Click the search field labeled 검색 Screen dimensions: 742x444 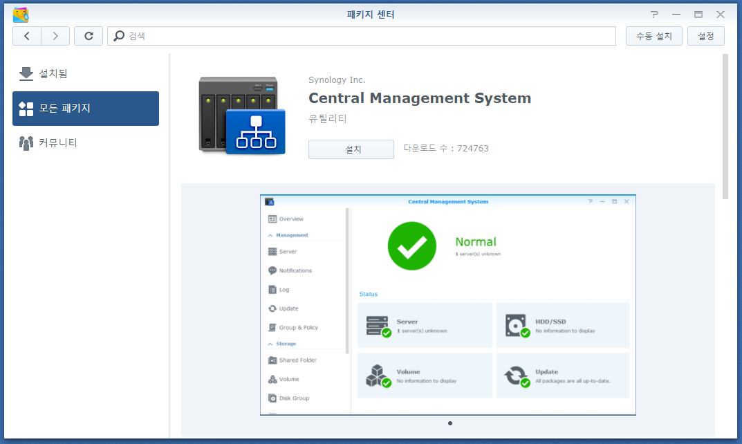click(362, 36)
